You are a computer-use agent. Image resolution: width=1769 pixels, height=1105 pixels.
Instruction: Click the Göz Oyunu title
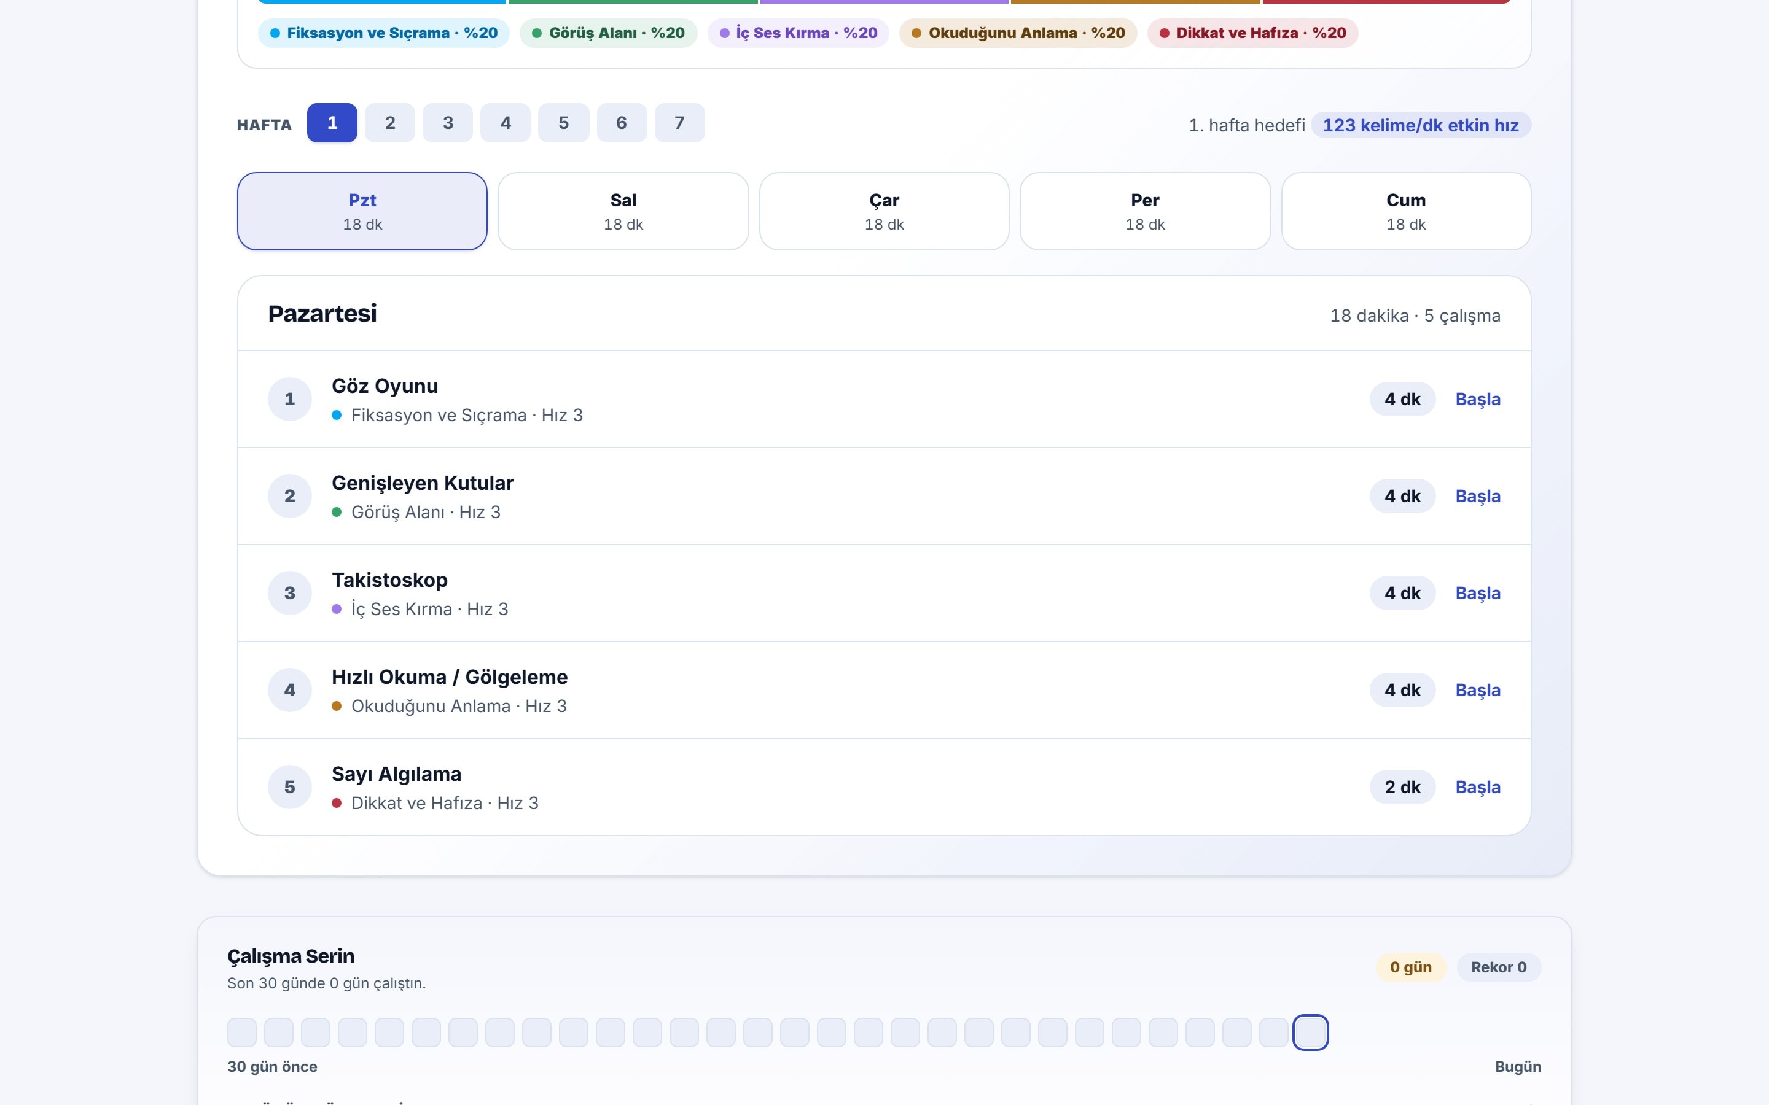click(x=385, y=386)
